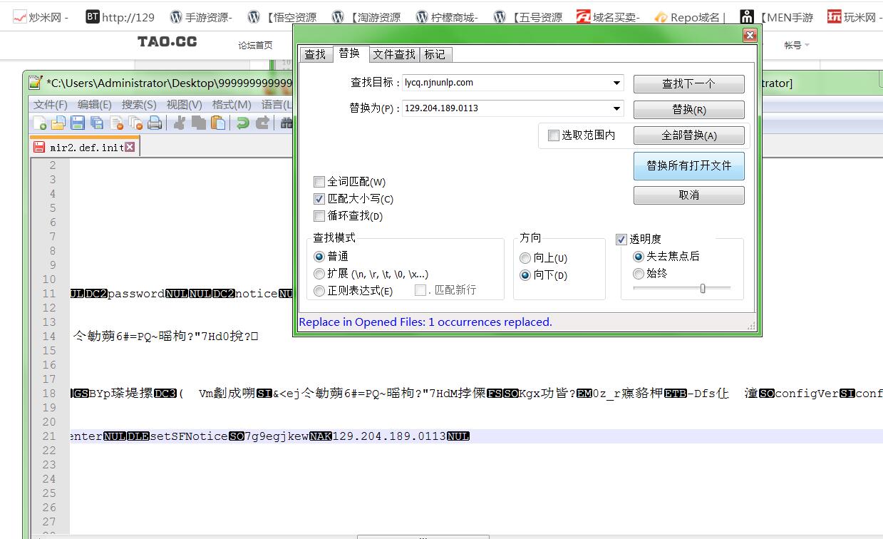Click the Save All toolbar icon
The width and height of the screenshot is (883, 539).
97,123
